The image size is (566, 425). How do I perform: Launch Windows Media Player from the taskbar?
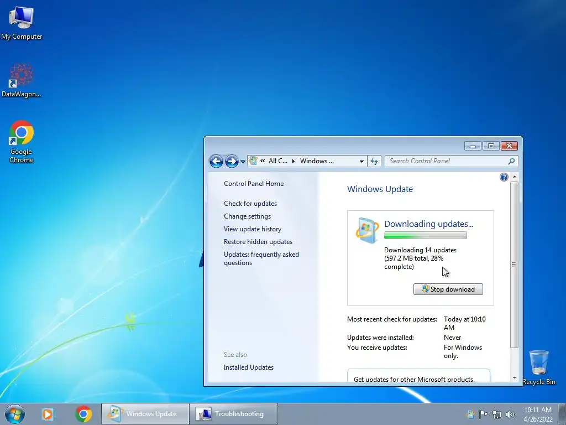point(48,414)
